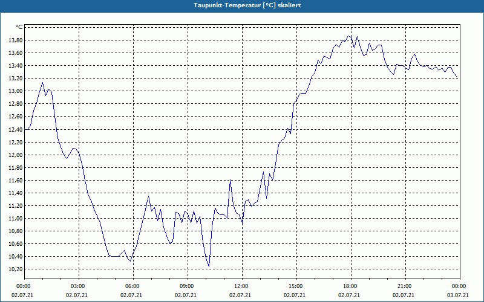Viewport: 484px width, 302px height.
Task: Click the 15:00 time label
Action: pos(296,286)
